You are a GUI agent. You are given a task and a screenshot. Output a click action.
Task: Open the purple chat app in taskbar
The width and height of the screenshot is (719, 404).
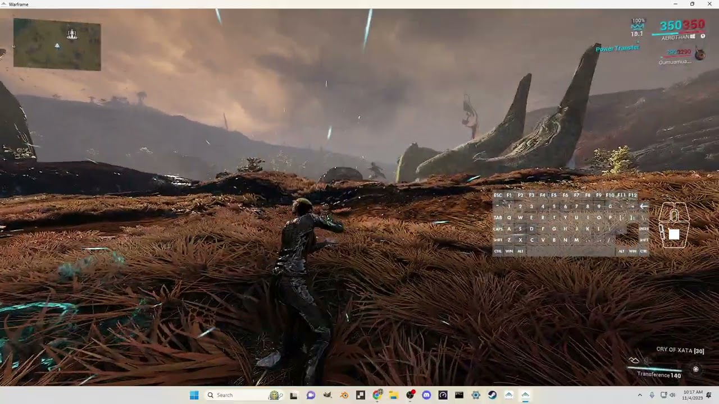(x=311, y=395)
